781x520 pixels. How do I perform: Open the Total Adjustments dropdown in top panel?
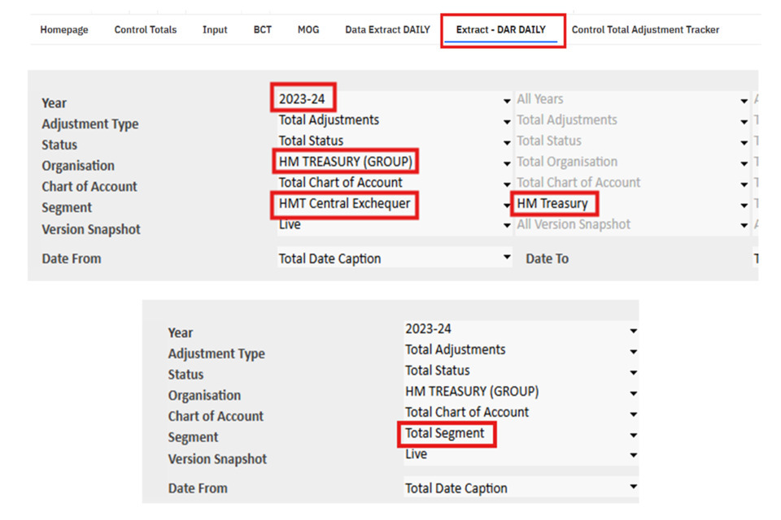507,122
